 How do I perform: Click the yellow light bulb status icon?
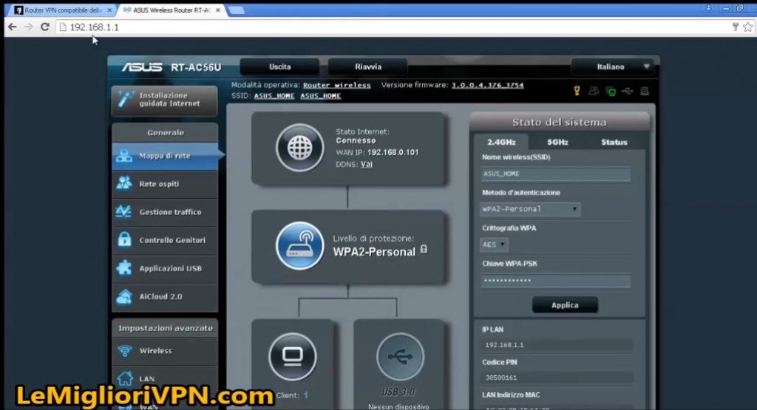577,91
